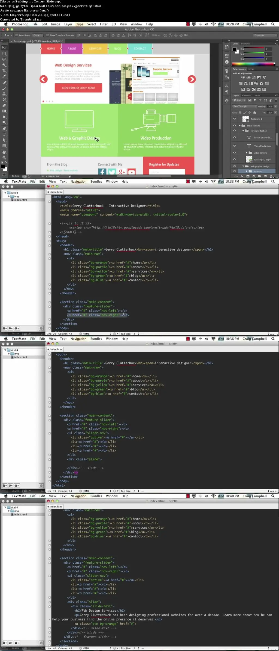Open the Kind layer filter dropdown
279x651 pixels.
pyautogui.click(x=239, y=100)
